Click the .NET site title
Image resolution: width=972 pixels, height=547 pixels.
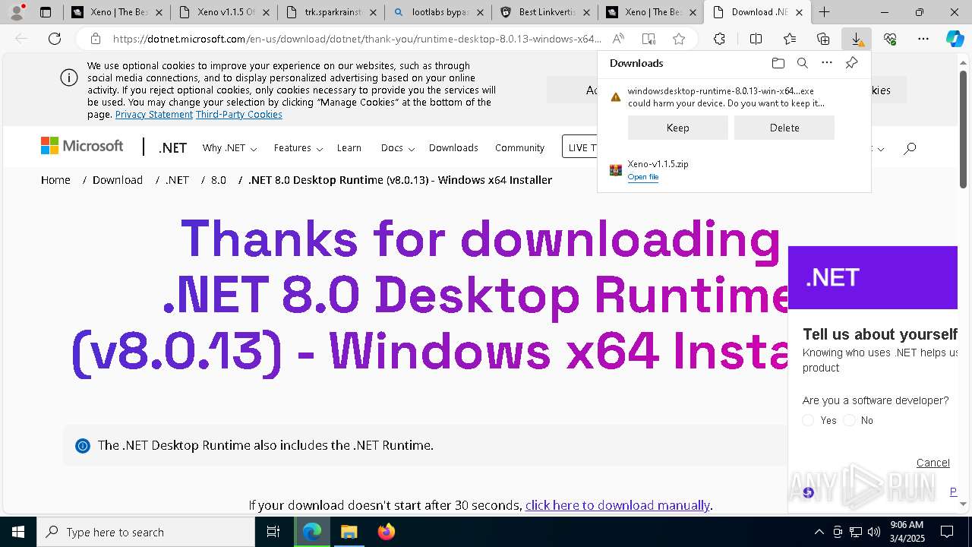coord(172,148)
